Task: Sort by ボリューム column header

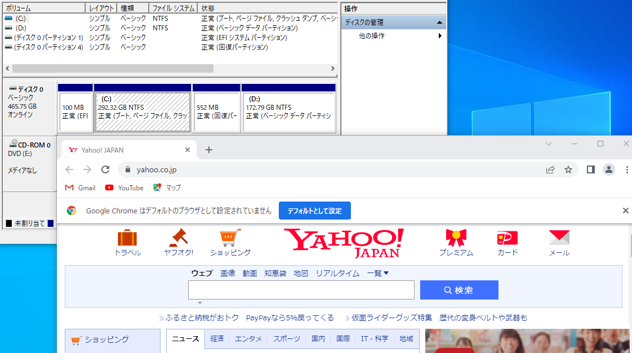Action: coord(44,8)
